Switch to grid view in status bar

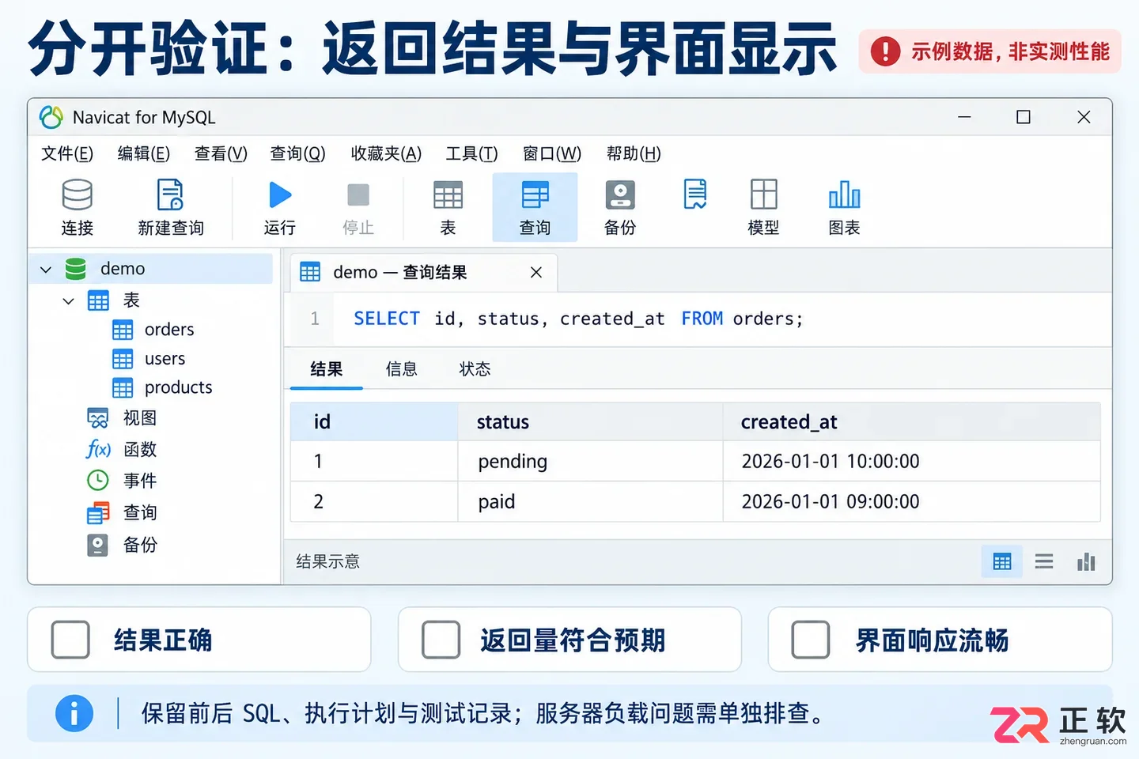click(x=1002, y=562)
